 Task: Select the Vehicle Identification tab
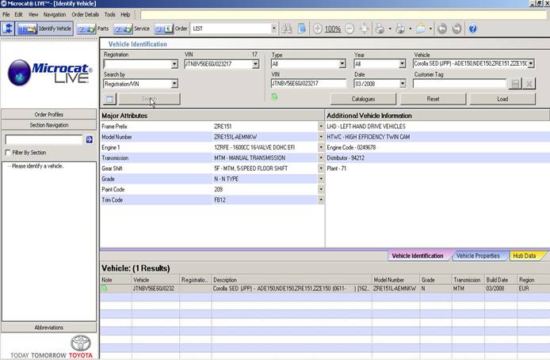click(x=418, y=256)
